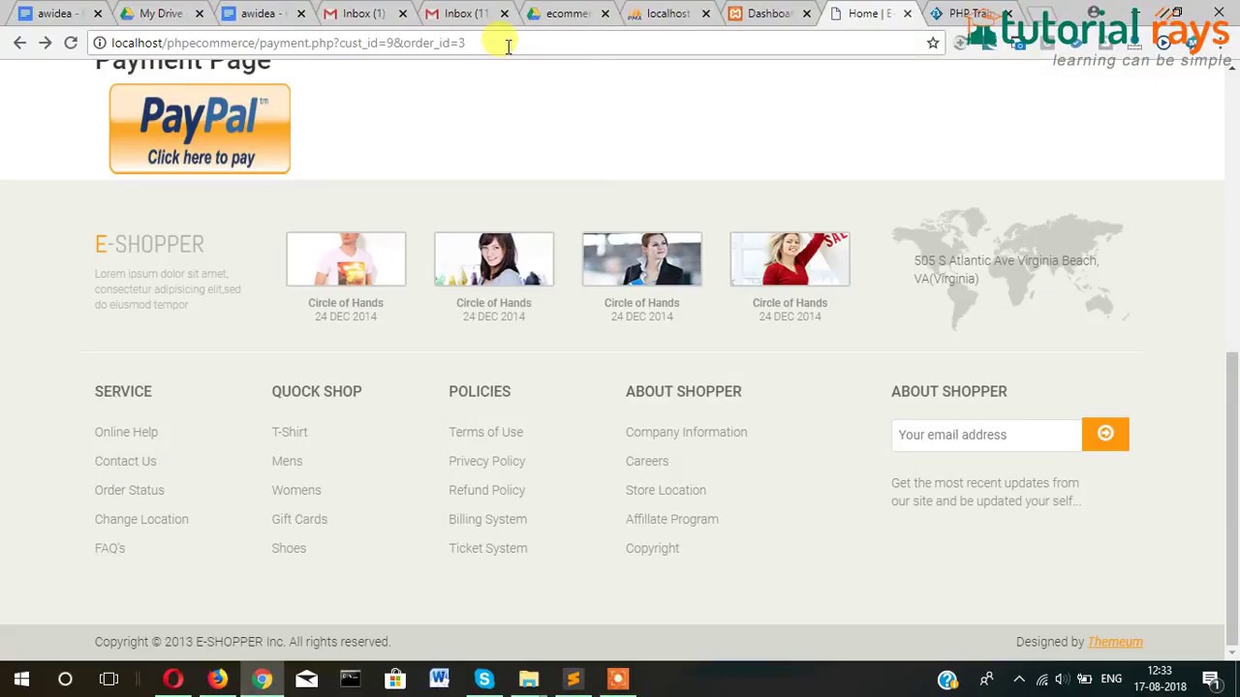Open the Mens quick shop link
The image size is (1240, 697).
287,461
